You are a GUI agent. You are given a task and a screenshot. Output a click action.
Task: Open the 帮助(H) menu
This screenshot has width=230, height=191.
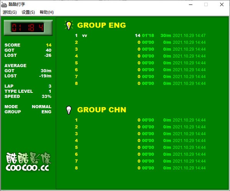[46, 12]
